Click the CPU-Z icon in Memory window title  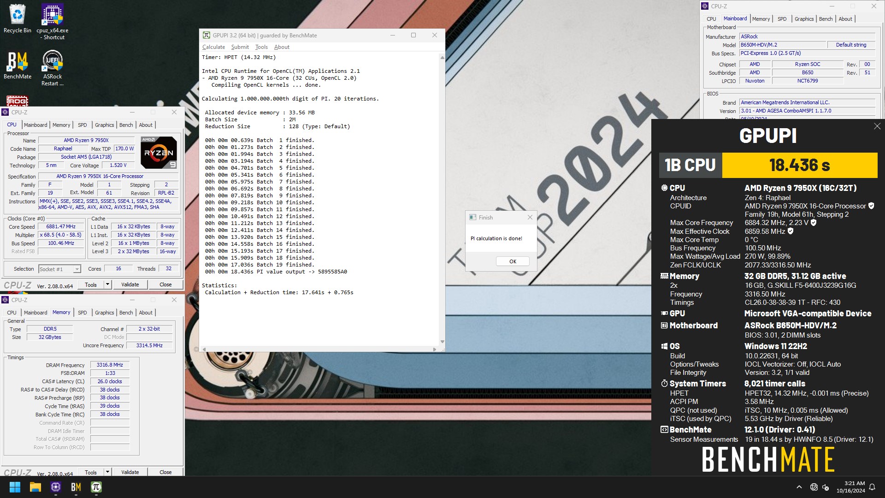5,300
